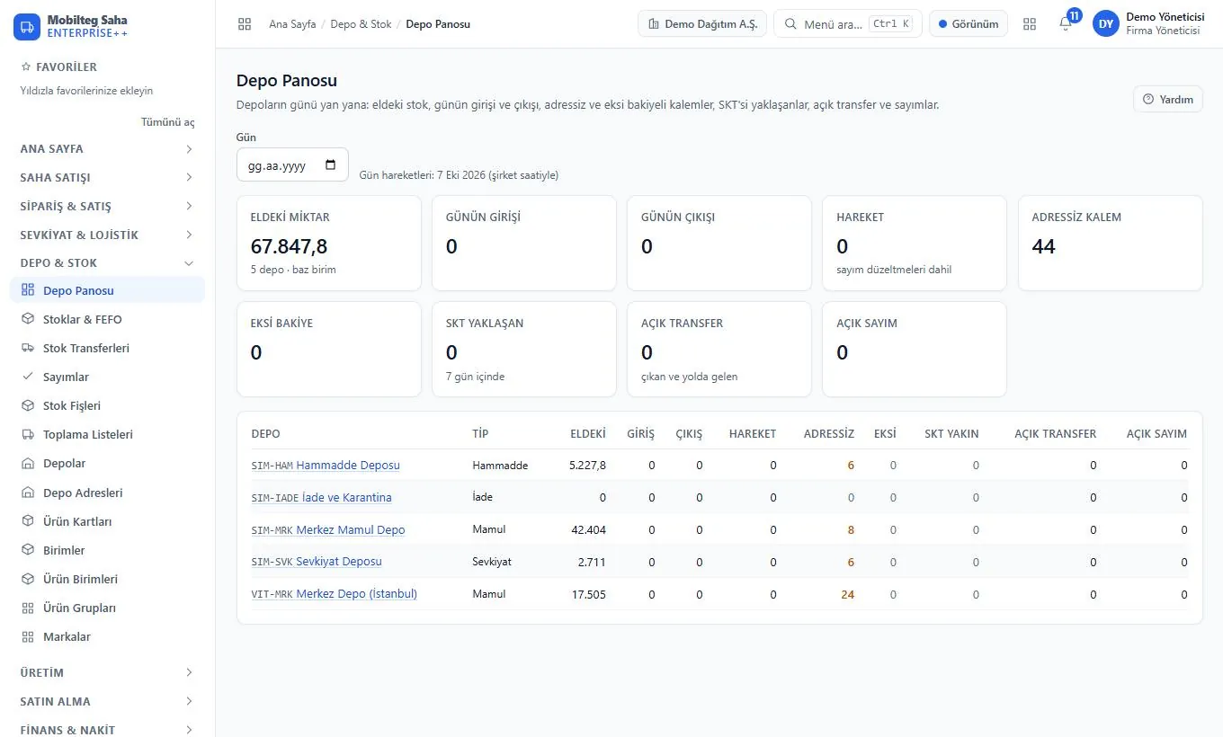This screenshot has height=737, width=1223.
Task: Click the Gün date input field
Action: pyautogui.click(x=292, y=165)
